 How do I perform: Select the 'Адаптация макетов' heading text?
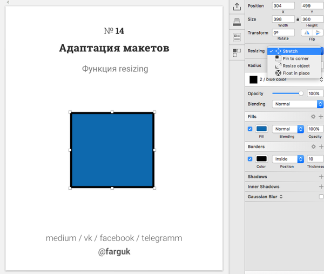114,48
